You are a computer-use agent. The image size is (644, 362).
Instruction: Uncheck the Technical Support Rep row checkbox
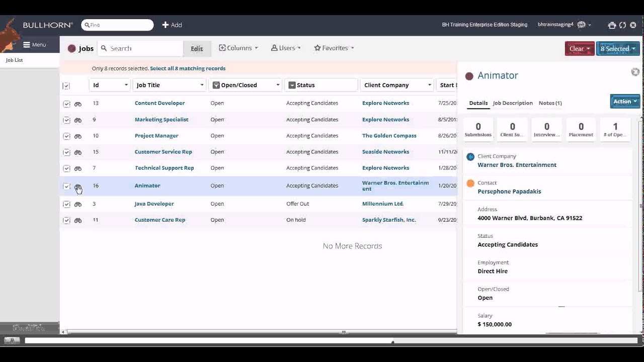point(66,168)
